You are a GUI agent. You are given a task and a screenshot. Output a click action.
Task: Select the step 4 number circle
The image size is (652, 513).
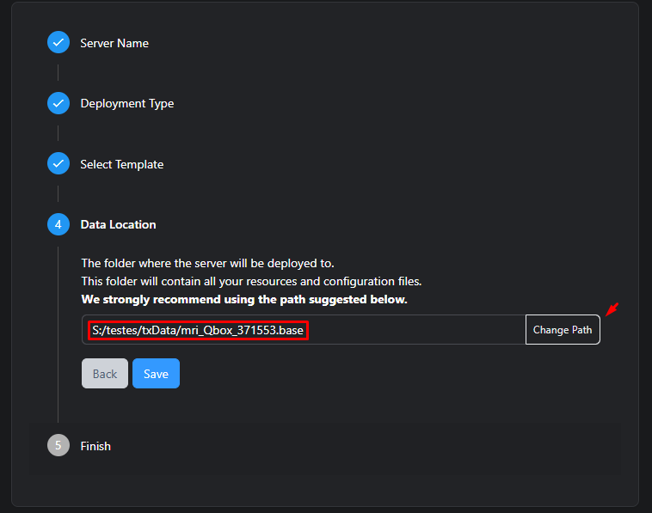[58, 224]
